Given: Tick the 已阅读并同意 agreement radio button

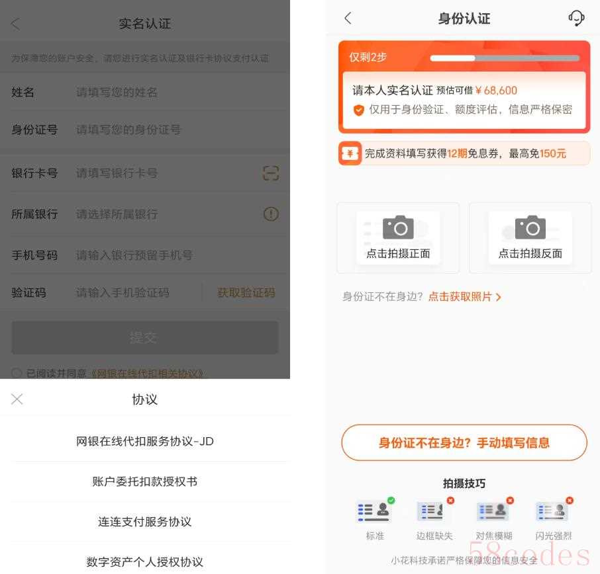Looking at the screenshot, I should click(x=17, y=373).
